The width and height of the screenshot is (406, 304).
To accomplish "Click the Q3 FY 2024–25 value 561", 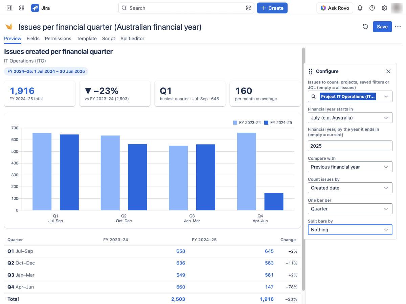I will (x=269, y=275).
